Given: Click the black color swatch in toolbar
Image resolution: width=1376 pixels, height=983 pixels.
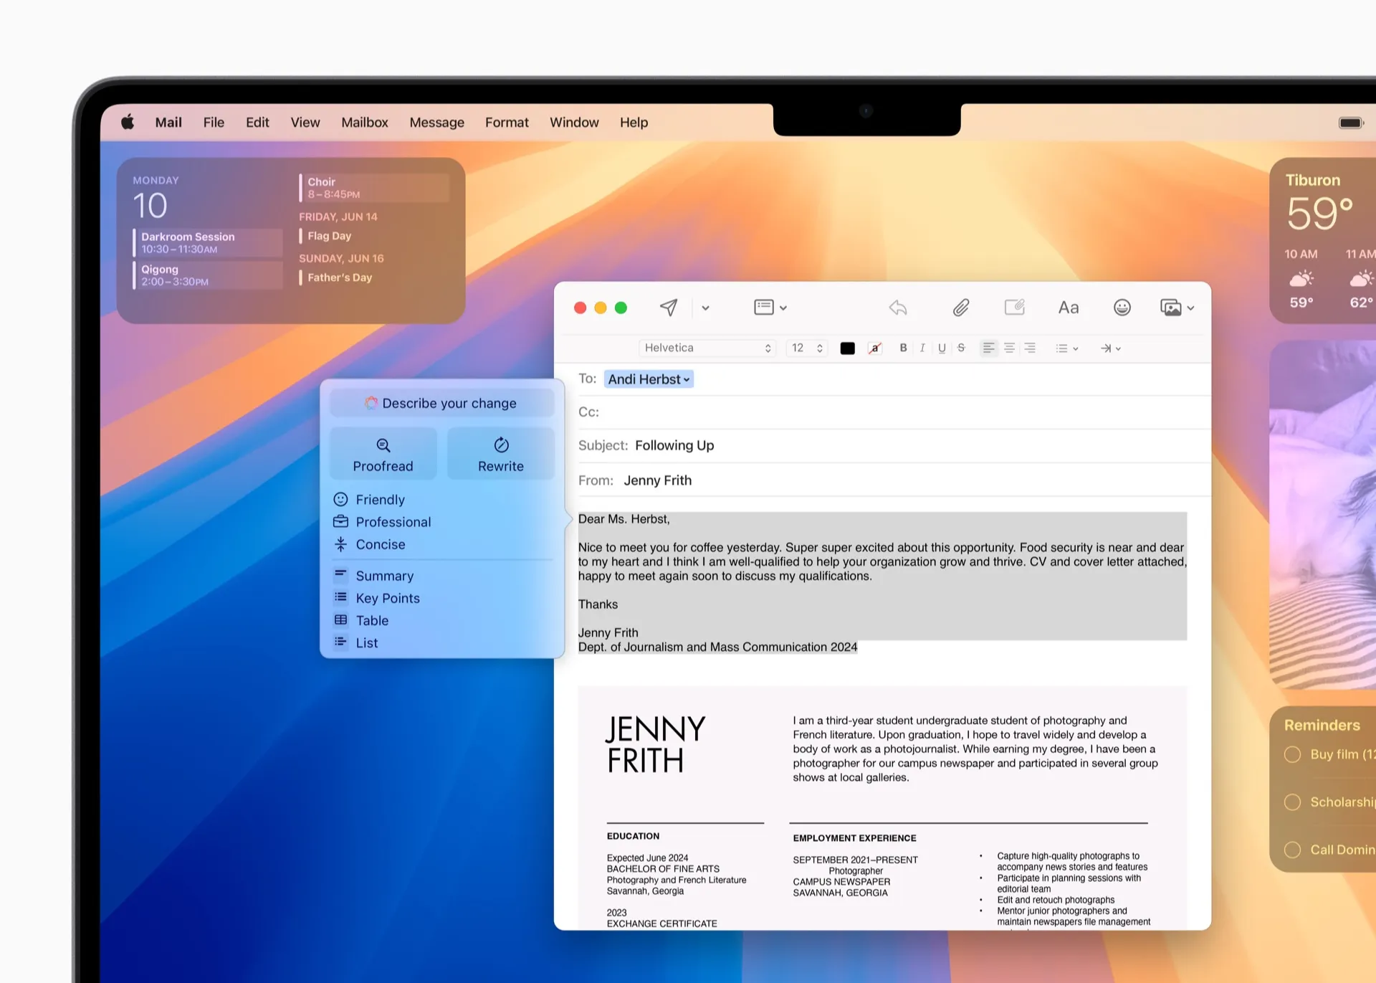Looking at the screenshot, I should (x=846, y=348).
